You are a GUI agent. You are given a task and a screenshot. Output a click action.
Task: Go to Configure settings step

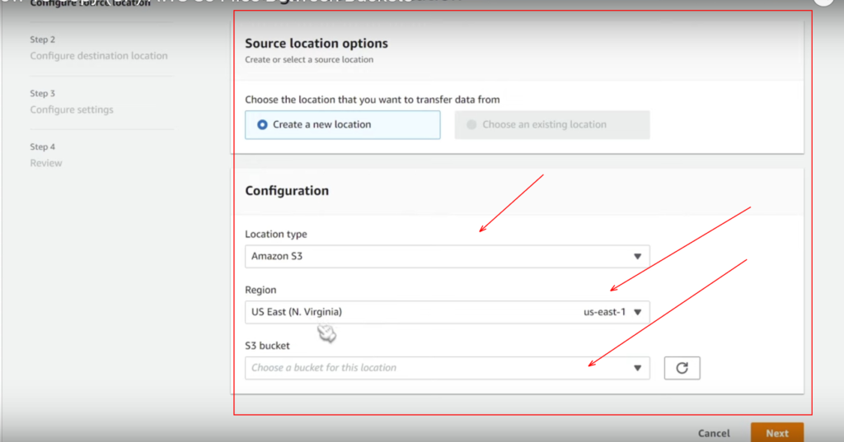[x=72, y=110]
